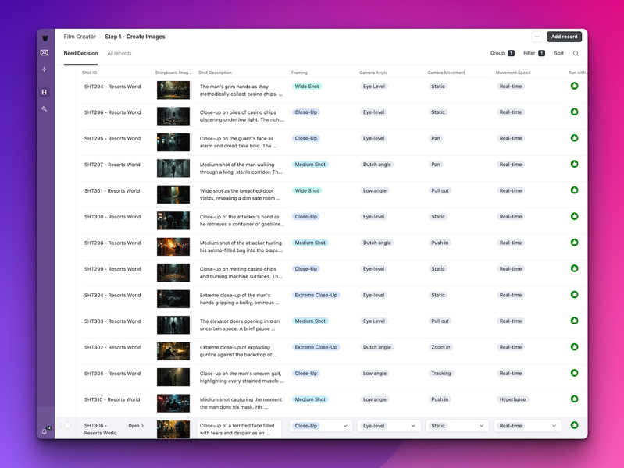Switch to the Need Decision tab
624x468 pixels.
click(x=80, y=53)
